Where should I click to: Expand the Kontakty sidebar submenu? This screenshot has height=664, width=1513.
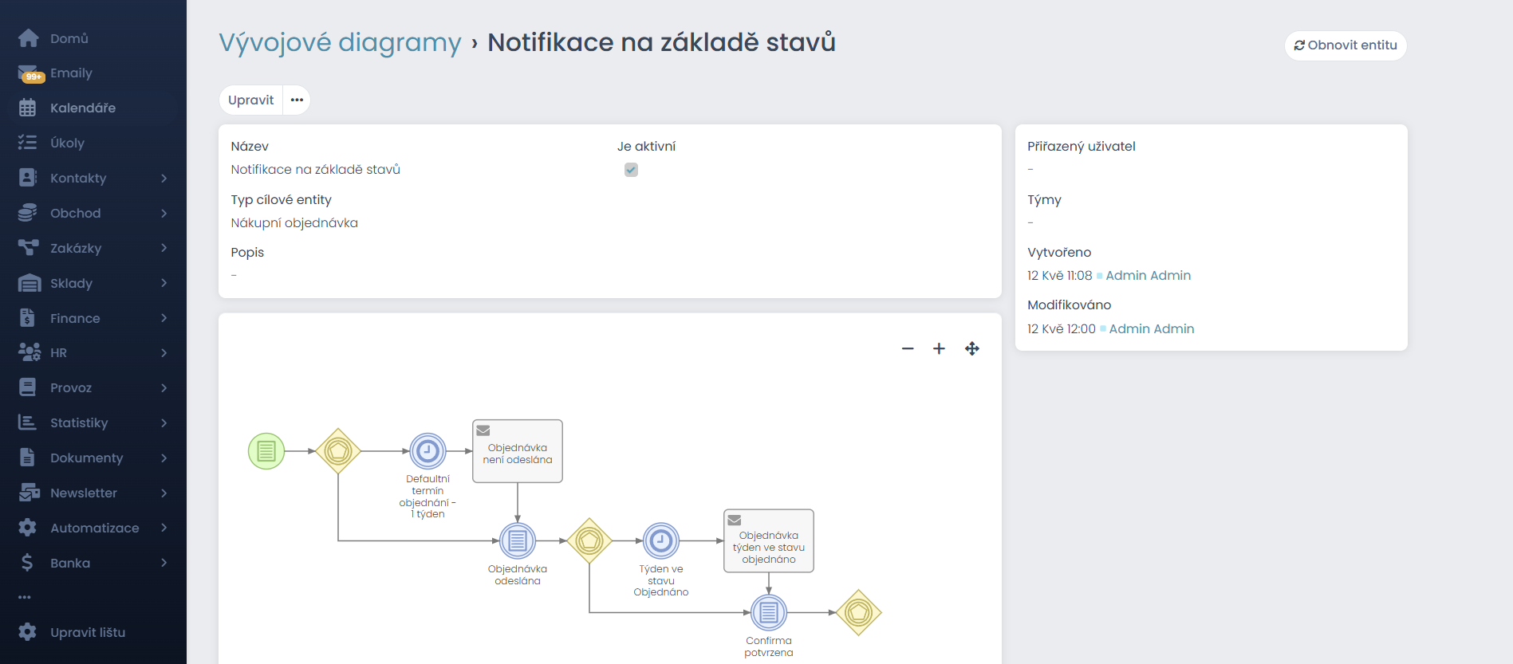(164, 178)
